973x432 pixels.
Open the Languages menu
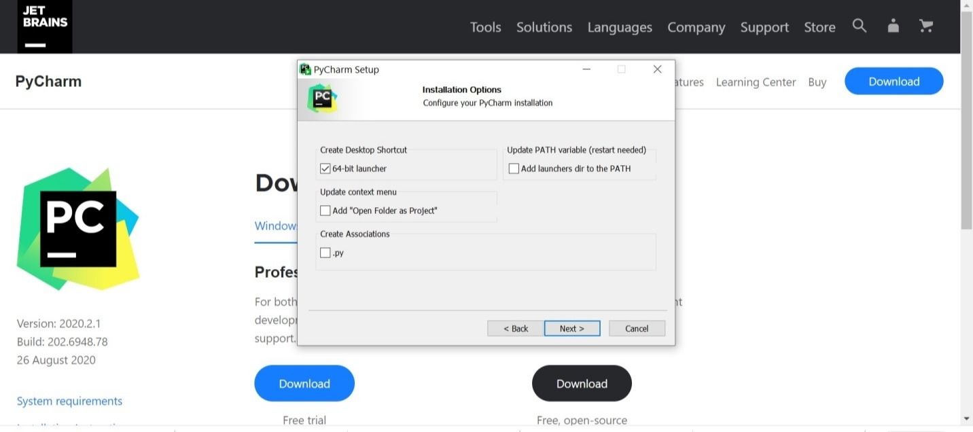click(620, 27)
